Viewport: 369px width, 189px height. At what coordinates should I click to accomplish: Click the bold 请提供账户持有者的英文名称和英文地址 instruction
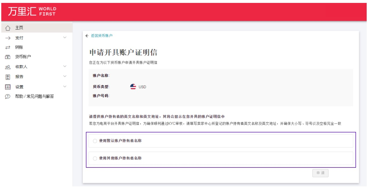[x=157, y=117]
